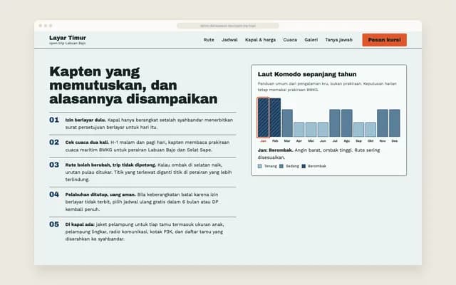This screenshot has width=456, height=285.
Task: Click the step number 02
Action: pyautogui.click(x=54, y=142)
